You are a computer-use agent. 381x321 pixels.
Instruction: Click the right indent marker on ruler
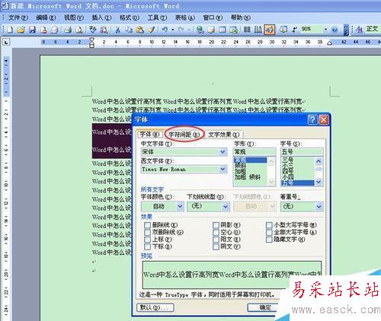point(329,43)
